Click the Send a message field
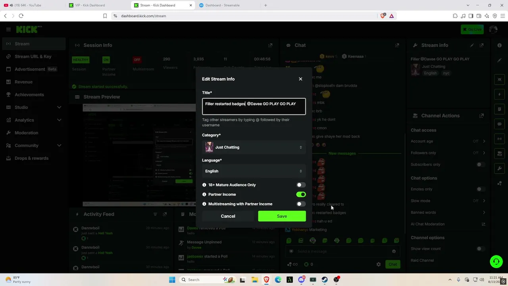The height and width of the screenshot is (286, 508). coord(343,251)
